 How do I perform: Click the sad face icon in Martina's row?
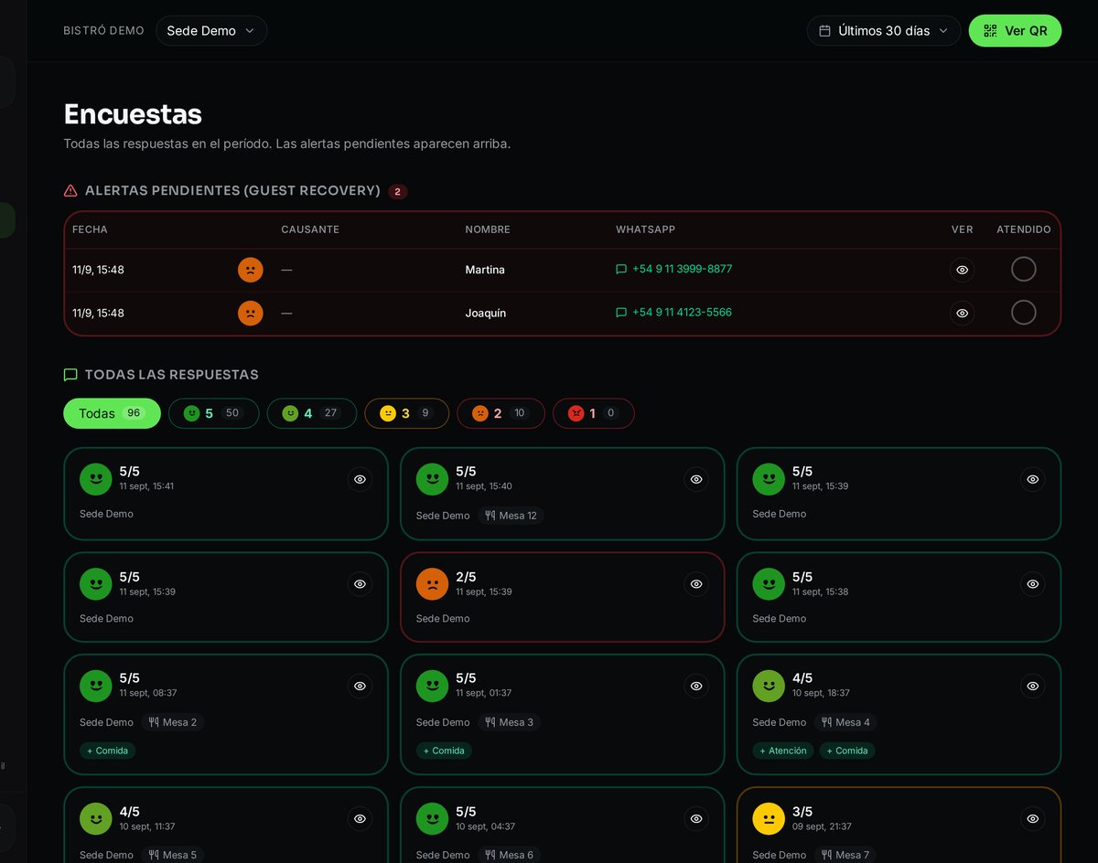(250, 270)
